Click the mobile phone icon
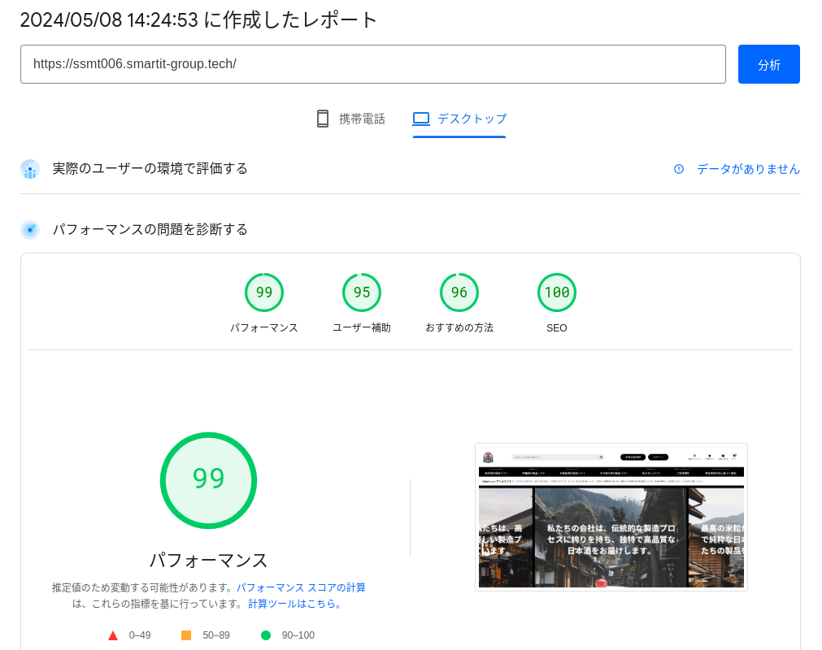The image size is (822, 650). (323, 119)
